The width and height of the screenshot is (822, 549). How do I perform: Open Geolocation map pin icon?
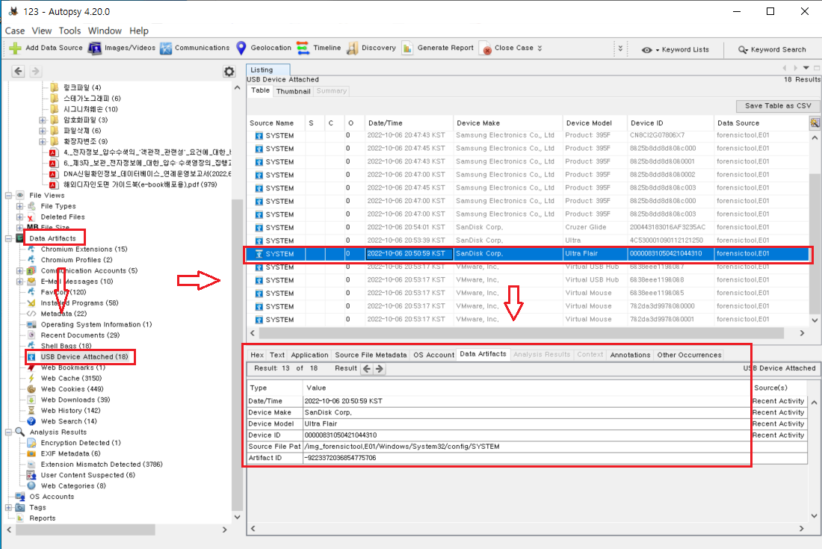click(241, 49)
